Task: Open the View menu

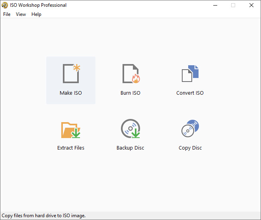Action: [x=21, y=14]
